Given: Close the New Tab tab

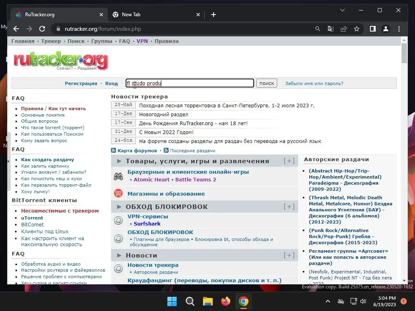Looking at the screenshot, I should [x=198, y=15].
